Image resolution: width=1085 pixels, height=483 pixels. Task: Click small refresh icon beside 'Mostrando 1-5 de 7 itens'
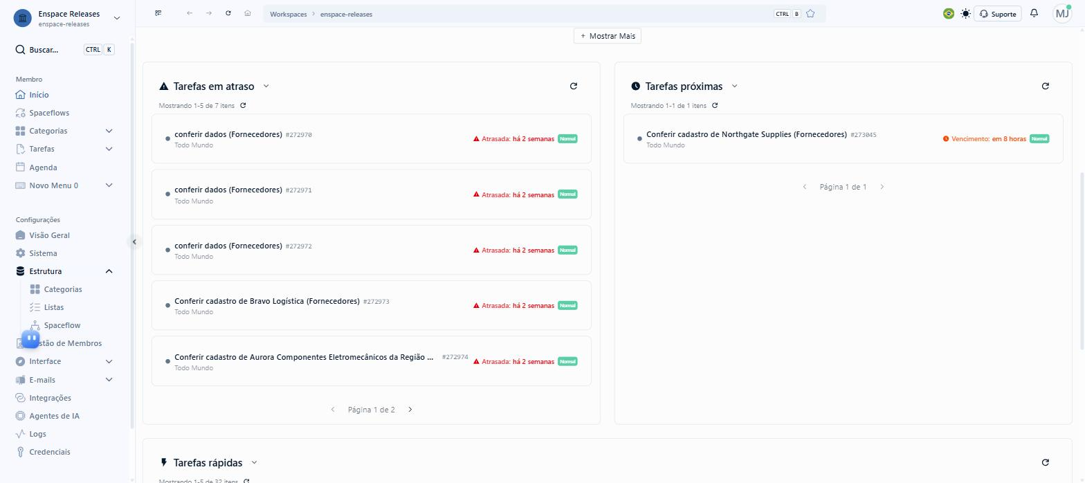[x=243, y=106]
